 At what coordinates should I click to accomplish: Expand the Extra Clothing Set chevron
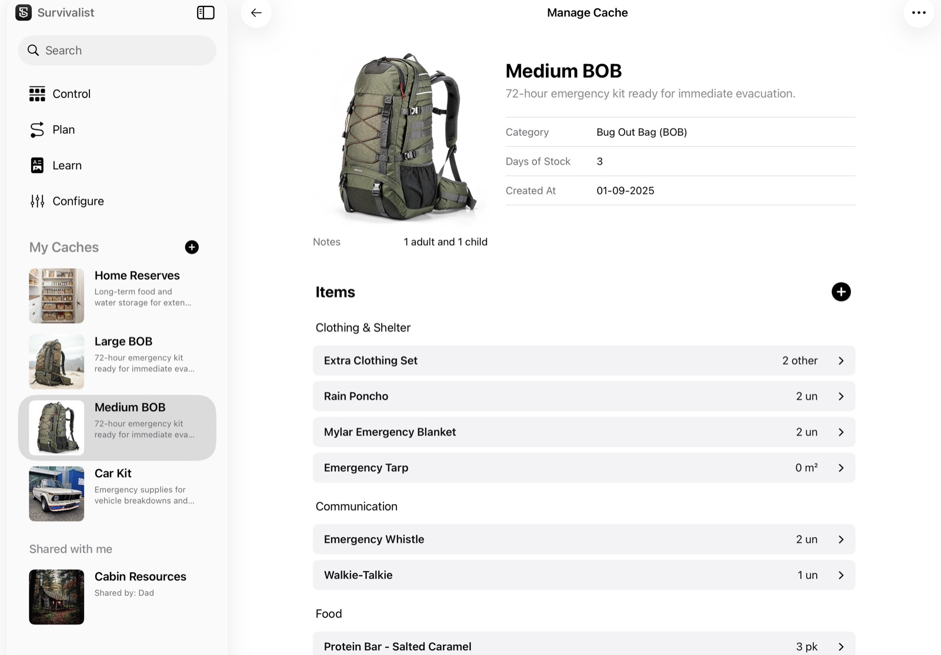pyautogui.click(x=841, y=361)
